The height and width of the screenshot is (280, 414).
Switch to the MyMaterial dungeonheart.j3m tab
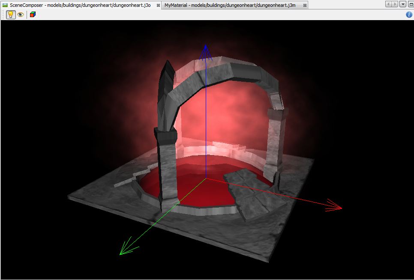(x=231, y=5)
